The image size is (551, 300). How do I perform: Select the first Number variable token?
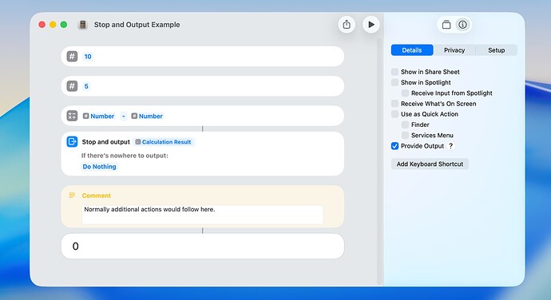[99, 116]
